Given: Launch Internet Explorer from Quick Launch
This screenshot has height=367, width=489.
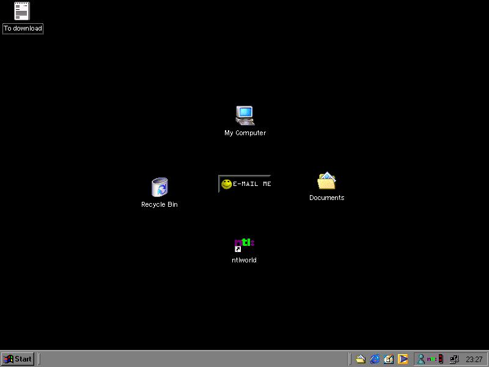Looking at the screenshot, I should pyautogui.click(x=375, y=359).
